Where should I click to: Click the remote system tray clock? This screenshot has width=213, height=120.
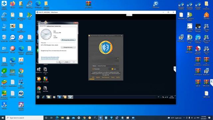coord(172,97)
